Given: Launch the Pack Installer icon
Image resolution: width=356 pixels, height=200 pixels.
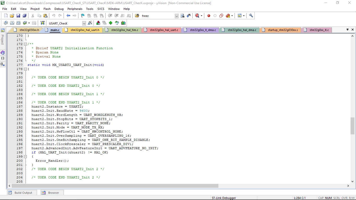Looking at the screenshot, I should pos(123,23).
